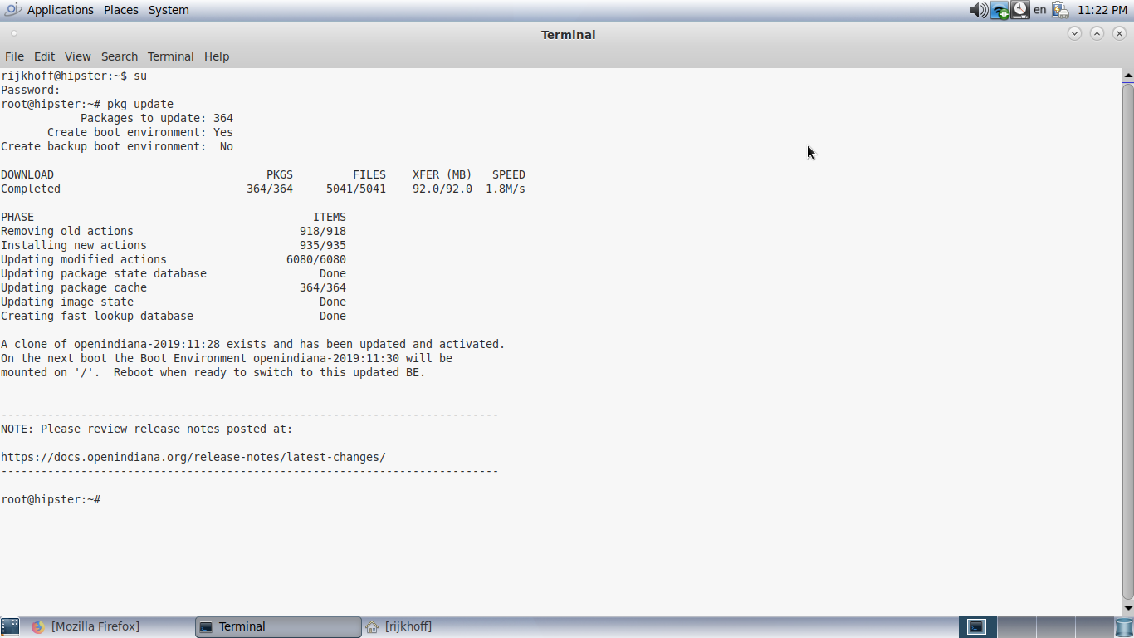Click the '5041/5041' files value
The image size is (1134, 638).
point(356,189)
